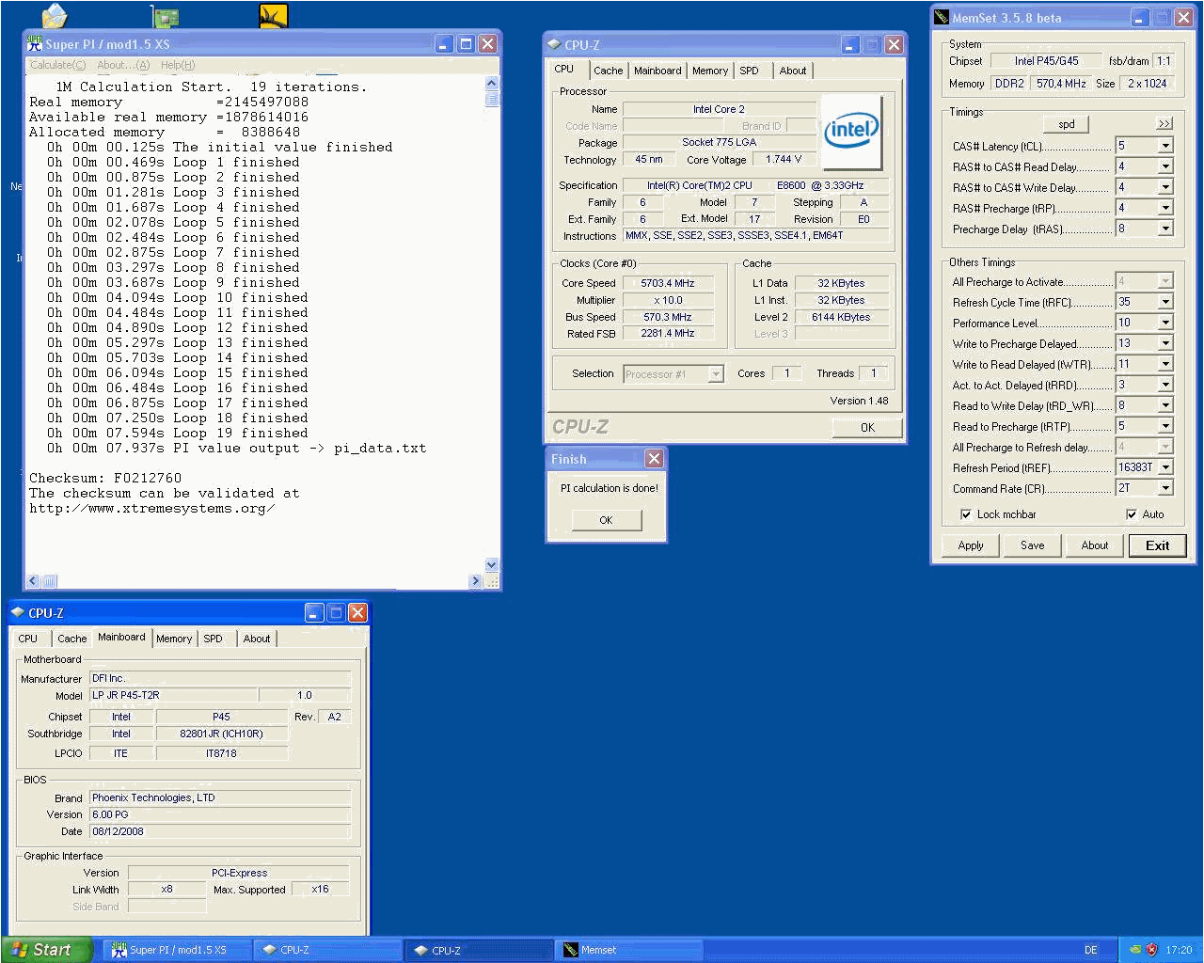Toggle the Auto checkbox in MemSet
Viewport: 1204px width, 963px height.
[1132, 514]
